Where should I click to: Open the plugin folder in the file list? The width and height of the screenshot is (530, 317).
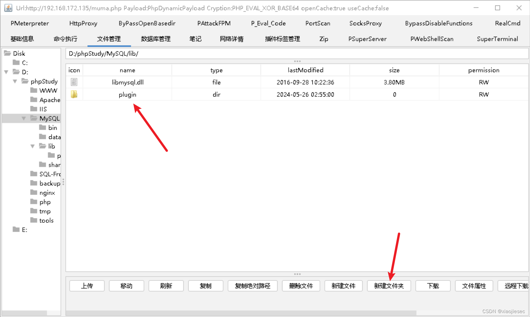pyautogui.click(x=127, y=94)
